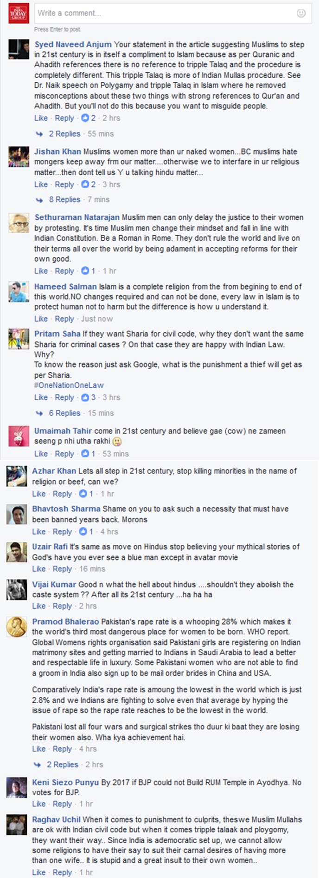Viewport: 320px width, 878px height.
Task: Expand 8 Replies under Jishan Khan's comment
Action: point(64,199)
